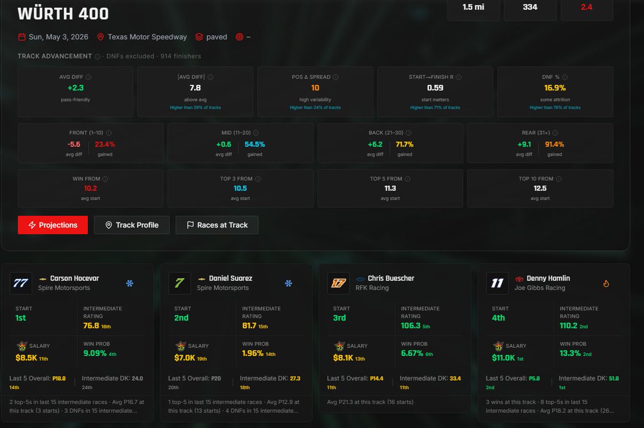Click the red target icon in header

click(x=239, y=37)
